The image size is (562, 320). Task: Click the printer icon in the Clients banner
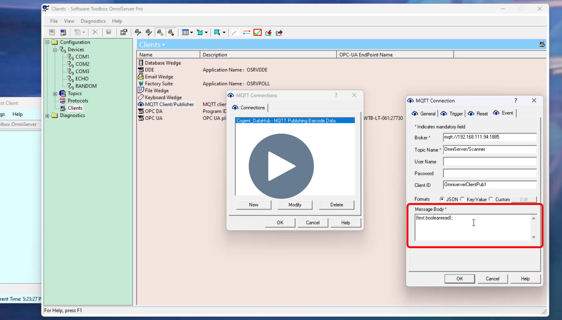click(x=542, y=44)
